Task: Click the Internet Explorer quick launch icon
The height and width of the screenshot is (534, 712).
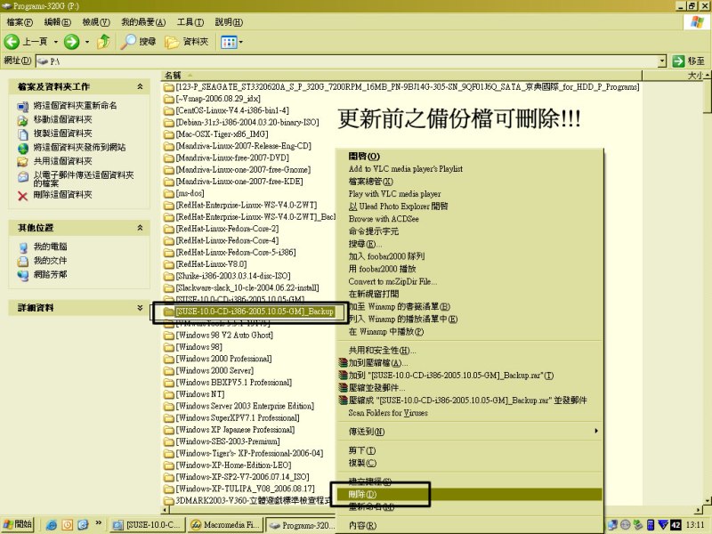Action: point(52,525)
